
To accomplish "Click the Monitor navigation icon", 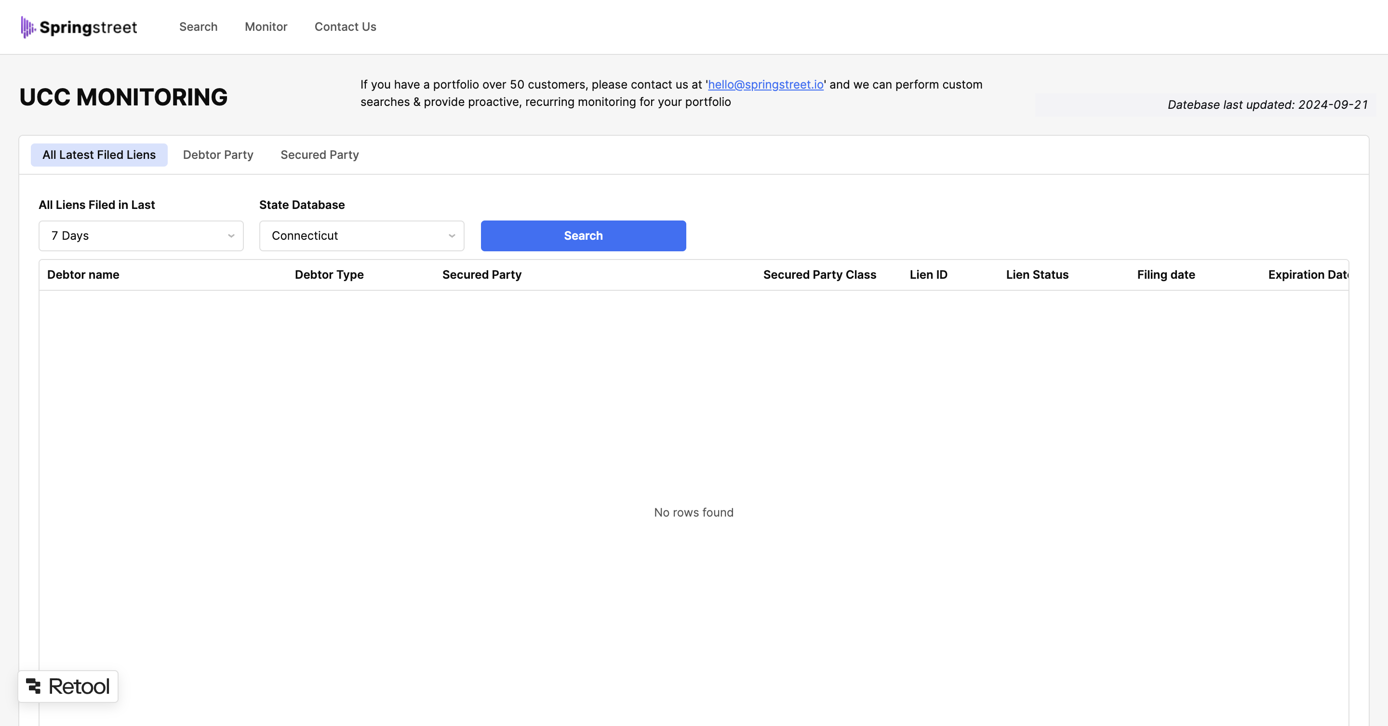I will point(266,26).
